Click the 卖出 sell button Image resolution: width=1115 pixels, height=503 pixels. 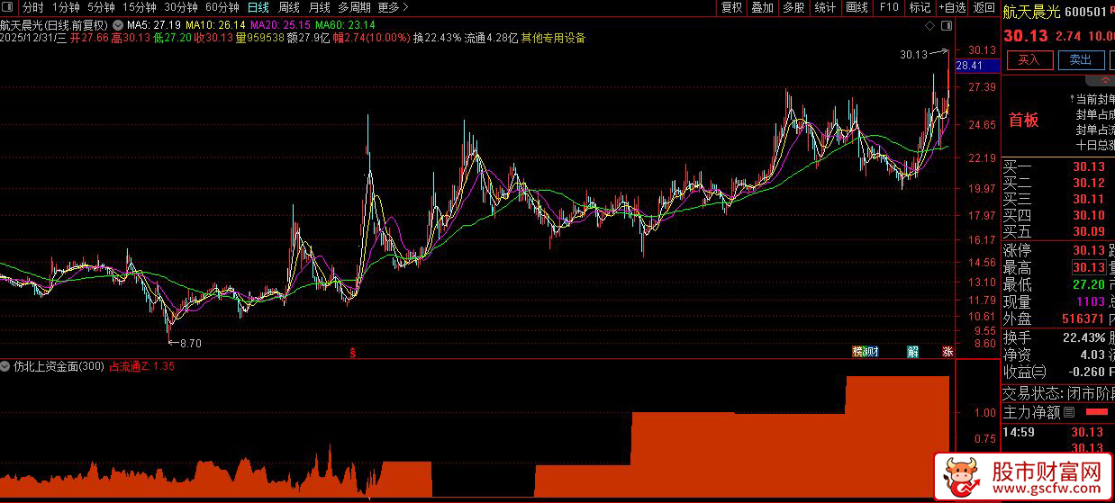(1081, 60)
